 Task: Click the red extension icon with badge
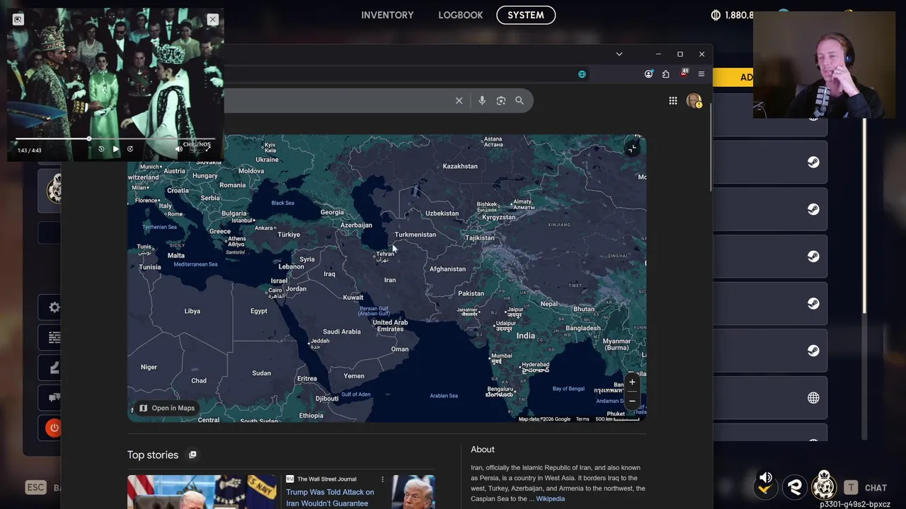coord(684,74)
